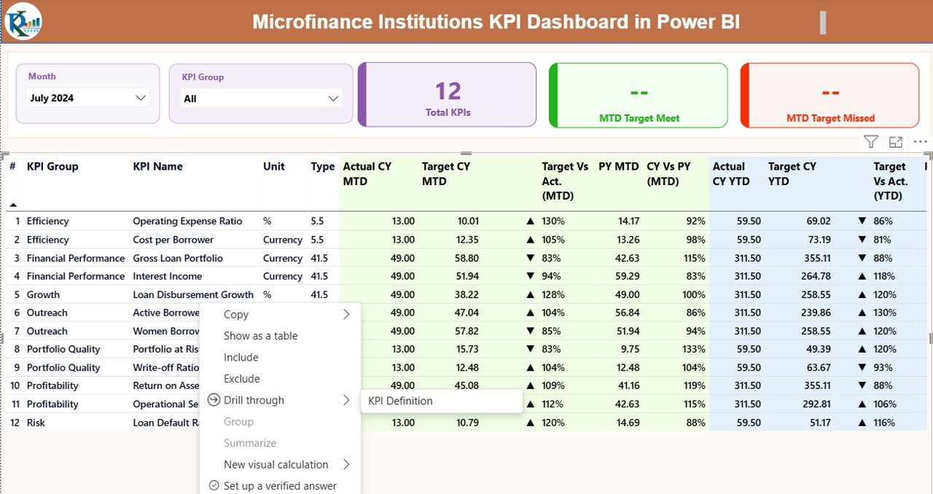
Task: Click the red down triangle beside Gross Loan Portfolio 83%
Action: 530,257
